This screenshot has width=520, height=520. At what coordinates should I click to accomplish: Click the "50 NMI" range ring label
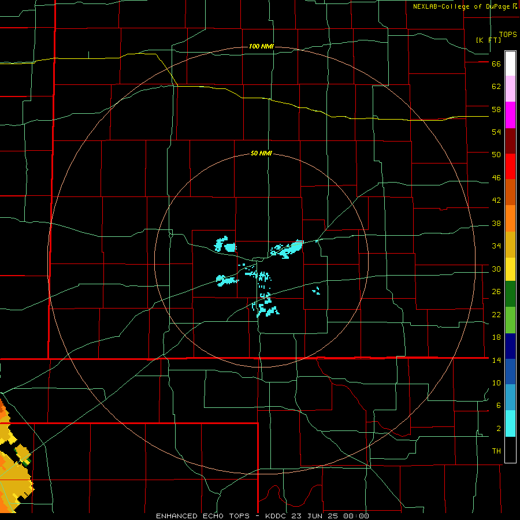(x=261, y=153)
